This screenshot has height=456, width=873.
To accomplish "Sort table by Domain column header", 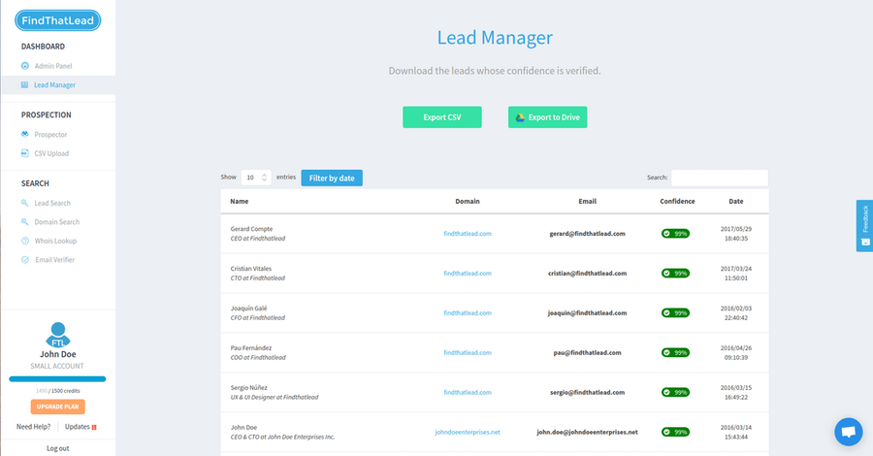I will click(x=468, y=201).
